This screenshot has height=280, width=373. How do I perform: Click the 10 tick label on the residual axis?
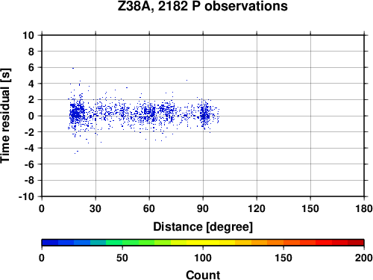(28, 35)
